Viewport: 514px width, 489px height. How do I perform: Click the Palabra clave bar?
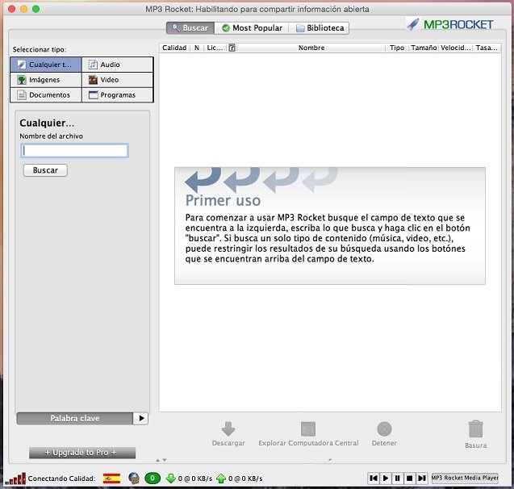pyautogui.click(x=75, y=418)
